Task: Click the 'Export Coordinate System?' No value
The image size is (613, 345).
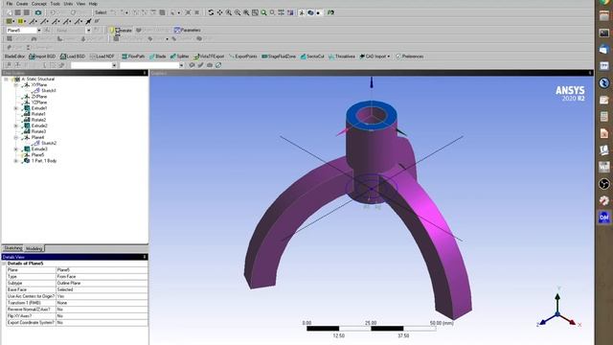Action: pyautogui.click(x=102, y=323)
